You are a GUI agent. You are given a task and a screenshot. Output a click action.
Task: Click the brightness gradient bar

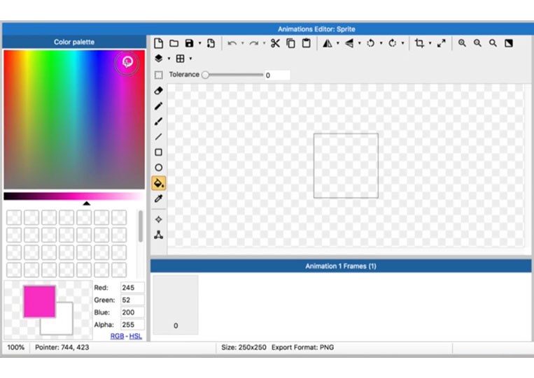(x=73, y=196)
